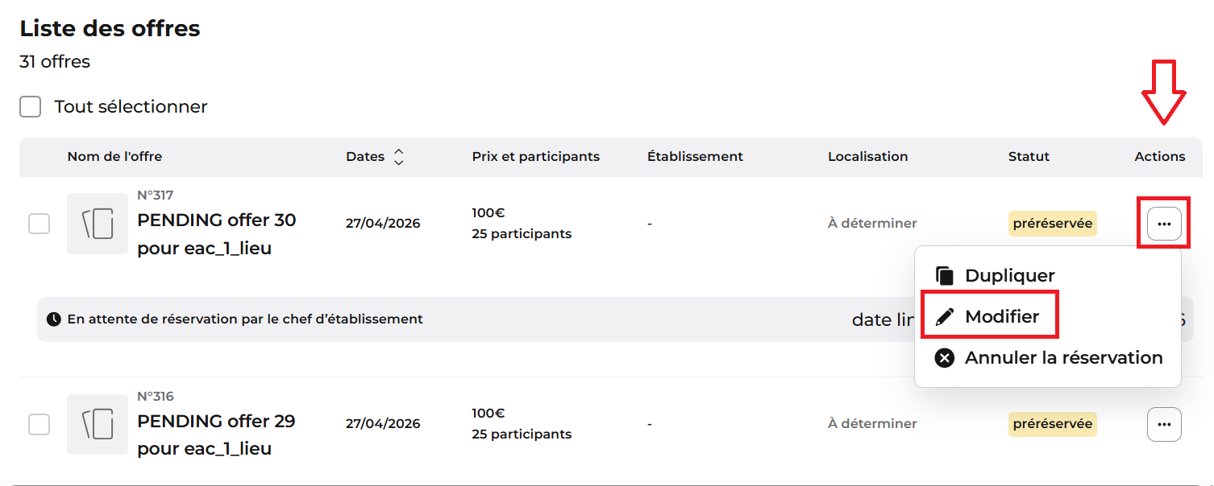Open PENDING offer 29 pour eac_1_lieu

tap(217, 435)
